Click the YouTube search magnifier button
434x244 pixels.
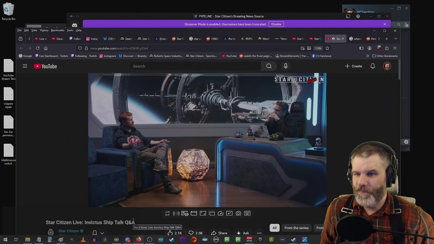[x=269, y=66]
